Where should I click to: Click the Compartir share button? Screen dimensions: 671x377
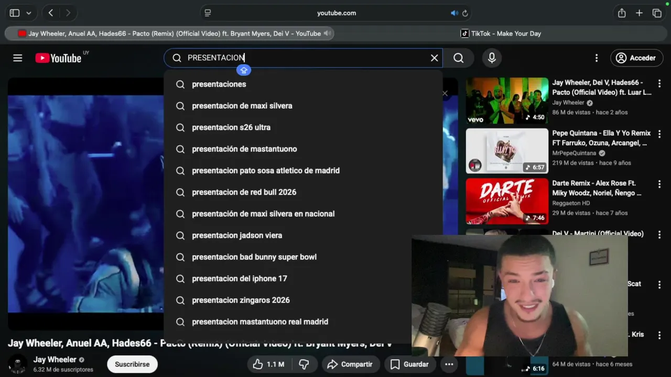click(x=350, y=364)
